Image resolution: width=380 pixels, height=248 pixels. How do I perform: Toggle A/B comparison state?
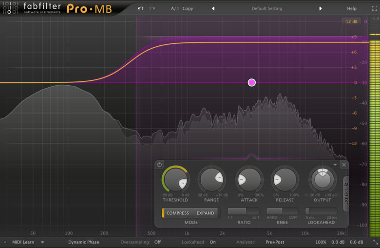click(174, 8)
